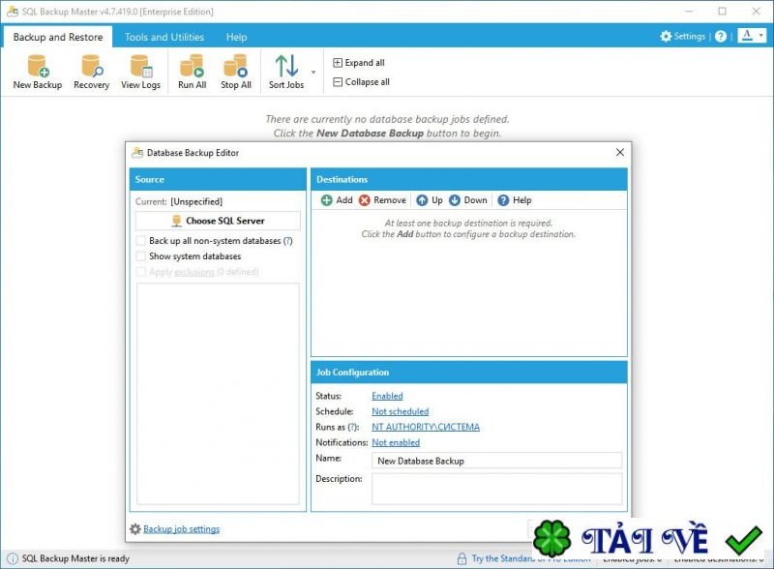This screenshot has width=774, height=569.
Task: Close the Database Backup Editor dialog
Action: (x=620, y=152)
